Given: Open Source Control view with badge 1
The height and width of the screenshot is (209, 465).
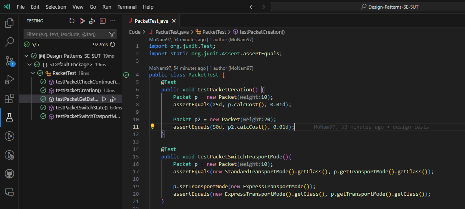Looking at the screenshot, I should point(9,61).
